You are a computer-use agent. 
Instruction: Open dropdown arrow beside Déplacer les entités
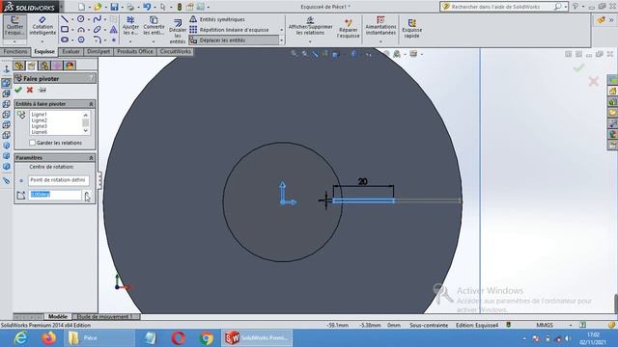[x=281, y=40]
